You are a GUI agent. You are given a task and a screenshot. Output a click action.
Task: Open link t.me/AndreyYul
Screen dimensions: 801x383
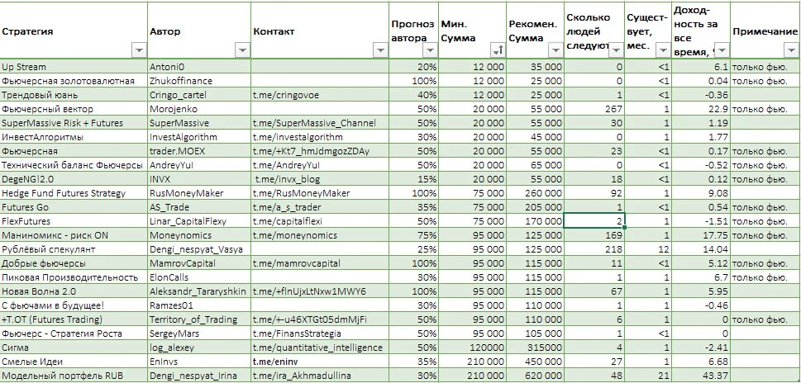click(x=286, y=165)
